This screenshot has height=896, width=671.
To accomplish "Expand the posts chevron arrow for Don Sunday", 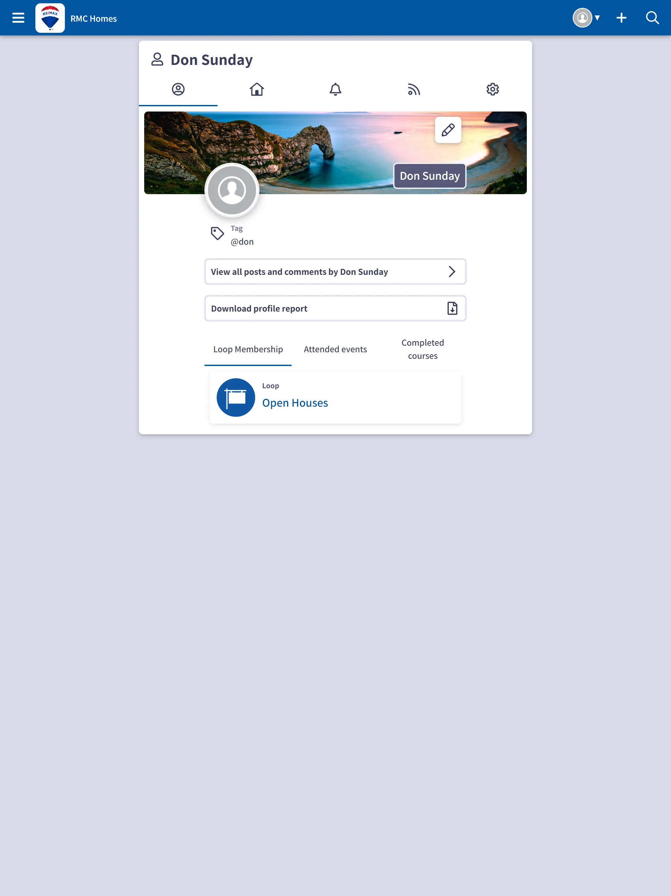I will pyautogui.click(x=452, y=272).
